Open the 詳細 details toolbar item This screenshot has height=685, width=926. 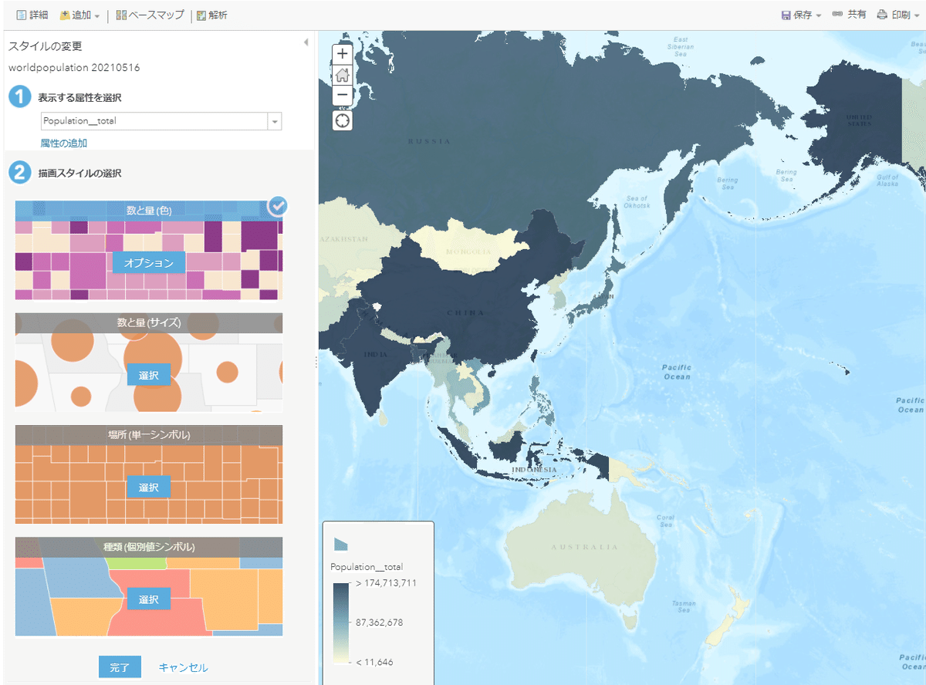(x=32, y=15)
